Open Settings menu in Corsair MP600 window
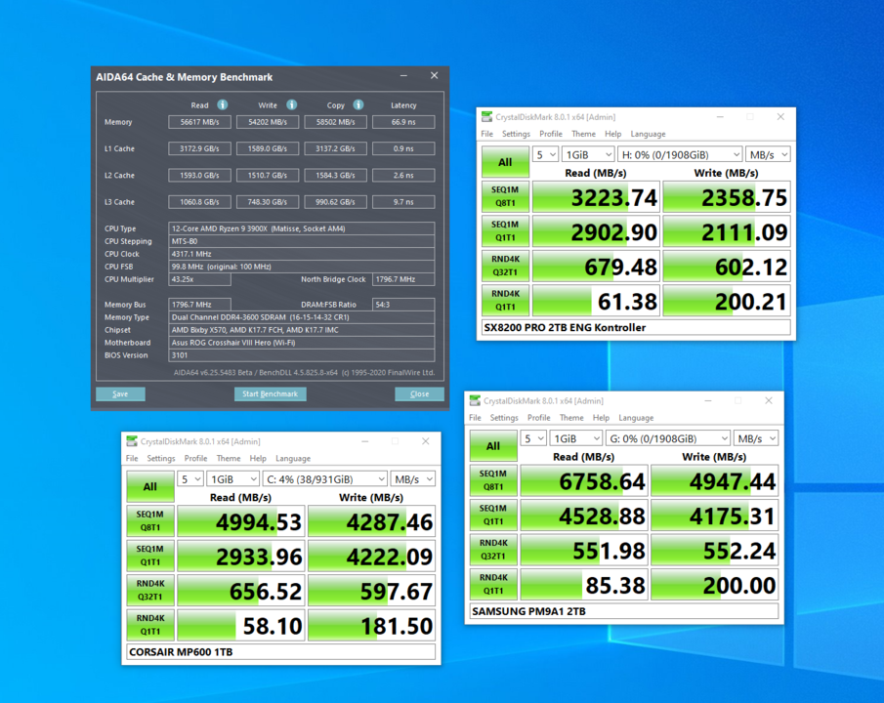Screen dimensions: 884x703 click(160, 458)
